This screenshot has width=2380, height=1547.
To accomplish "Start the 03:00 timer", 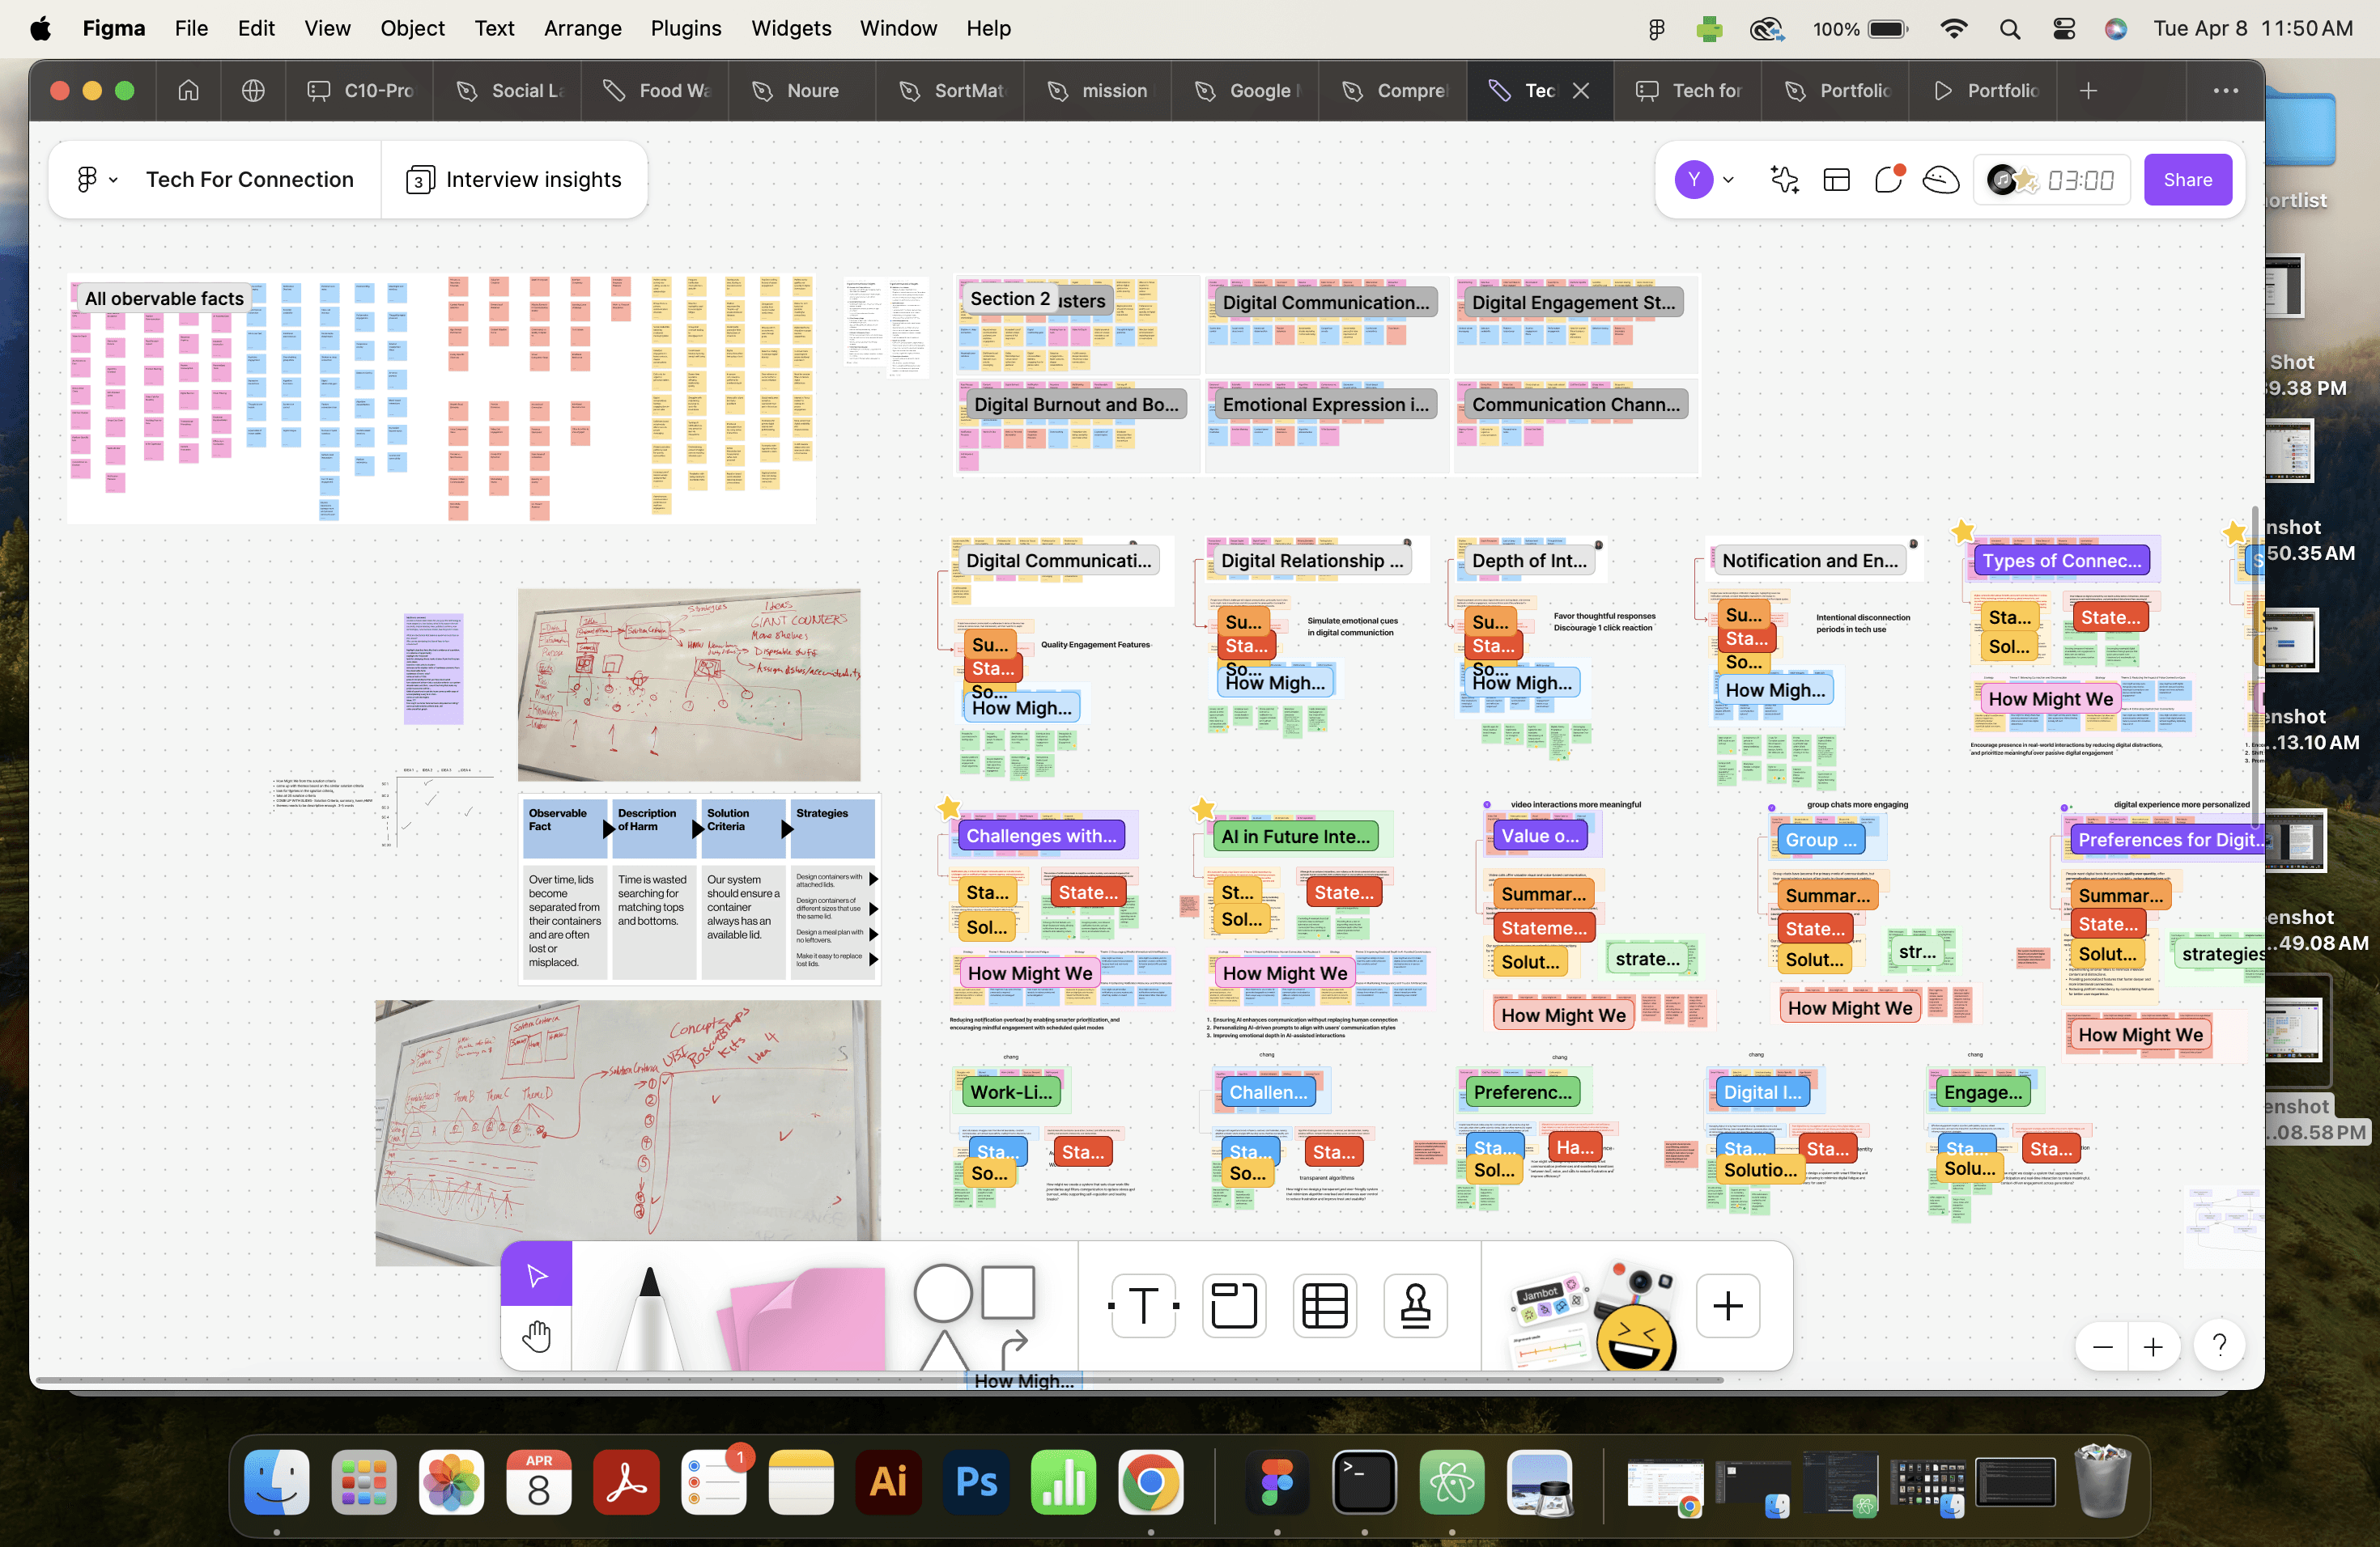I will tap(2079, 180).
